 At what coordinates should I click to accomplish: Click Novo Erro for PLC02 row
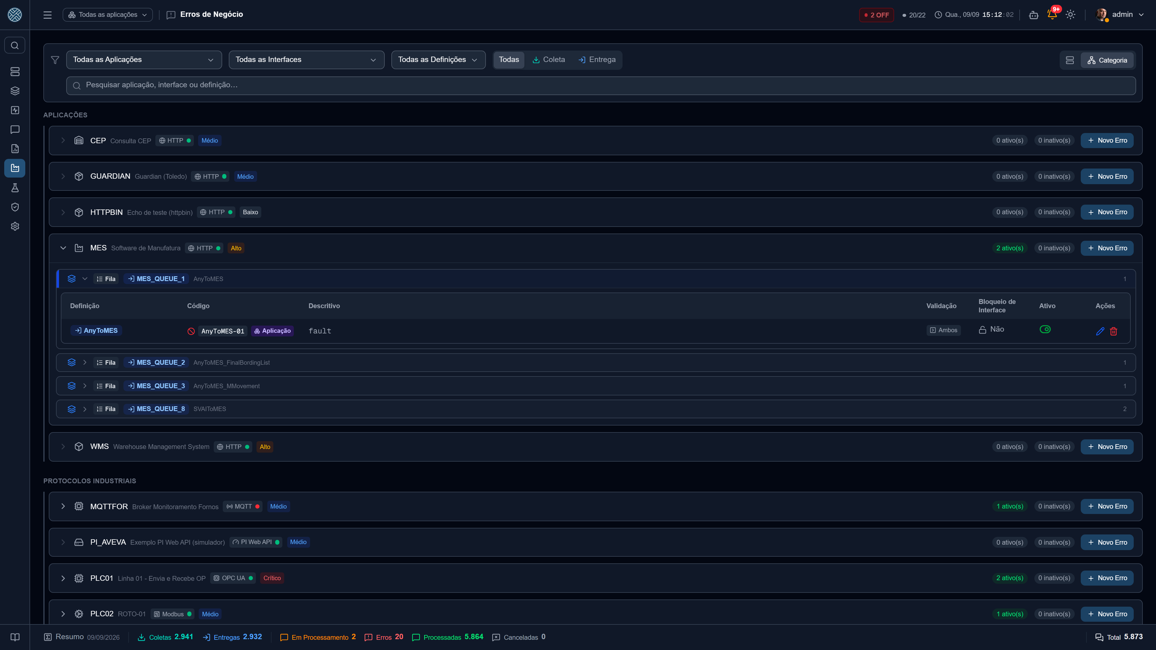point(1107,614)
